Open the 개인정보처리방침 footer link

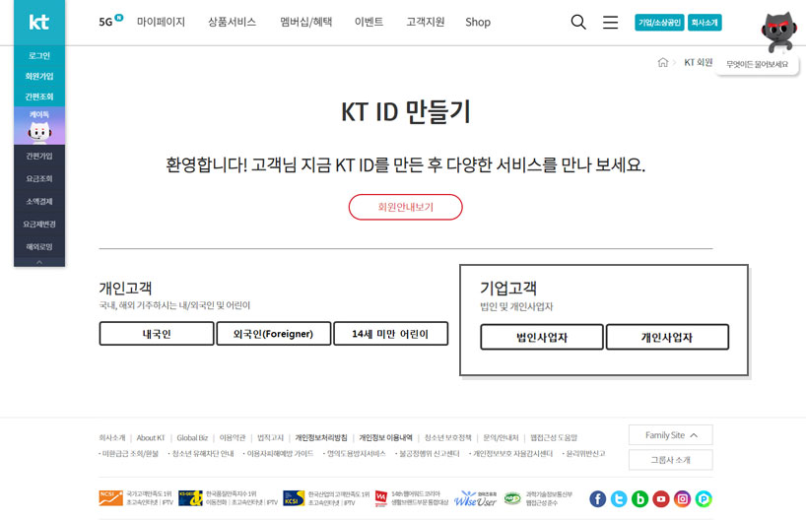click(x=321, y=438)
